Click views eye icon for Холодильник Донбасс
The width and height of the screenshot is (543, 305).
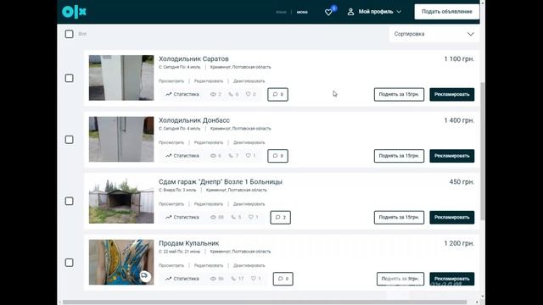click(213, 156)
